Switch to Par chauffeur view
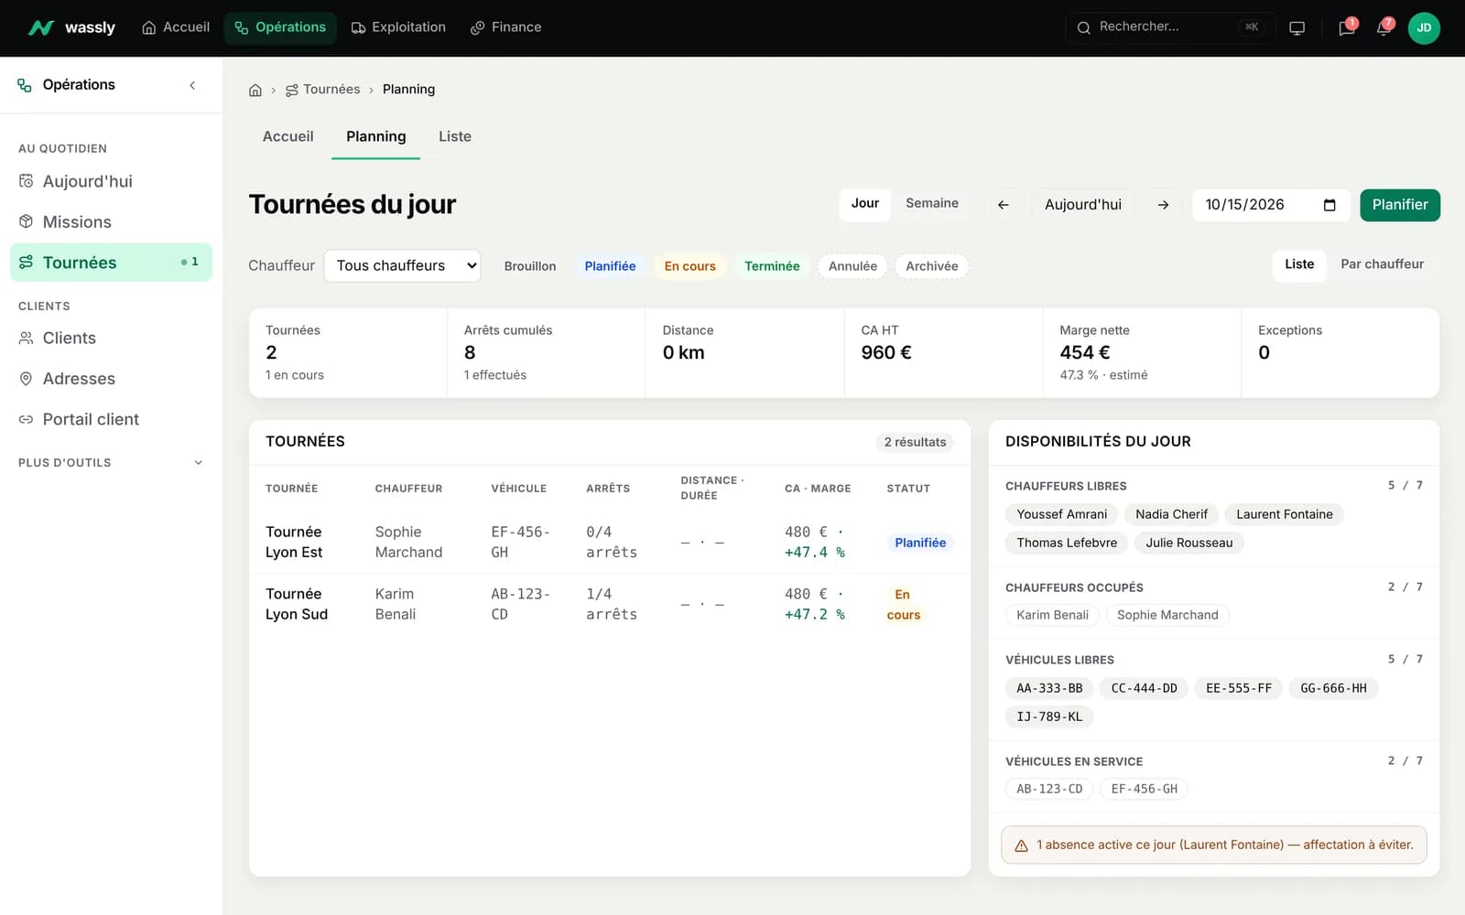Screen dimensions: 1465x915 point(1383,264)
